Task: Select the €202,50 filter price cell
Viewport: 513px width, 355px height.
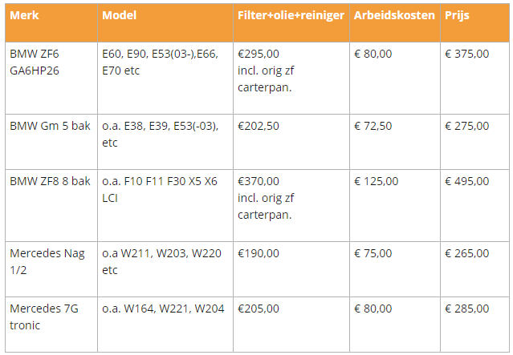Action: [259, 126]
